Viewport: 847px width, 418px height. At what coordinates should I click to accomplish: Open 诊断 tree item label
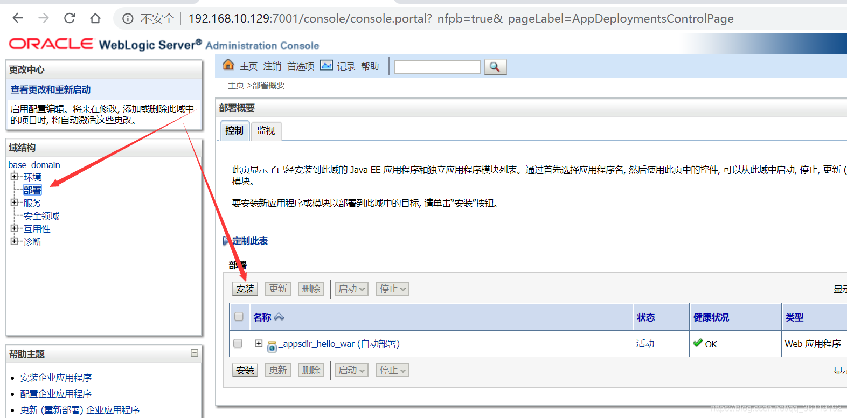[x=32, y=242]
